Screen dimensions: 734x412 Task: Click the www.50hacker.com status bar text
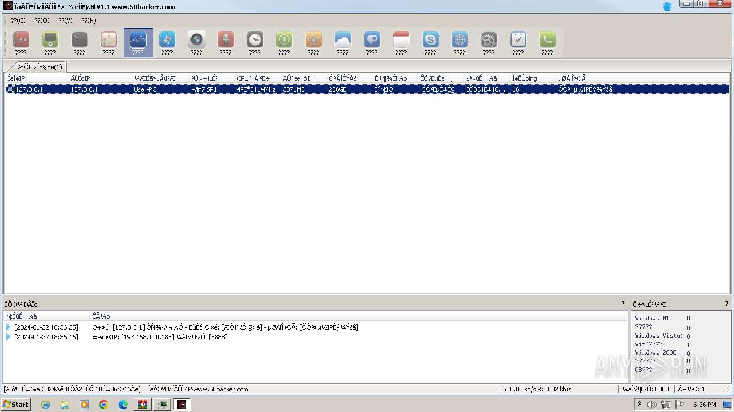pos(198,389)
